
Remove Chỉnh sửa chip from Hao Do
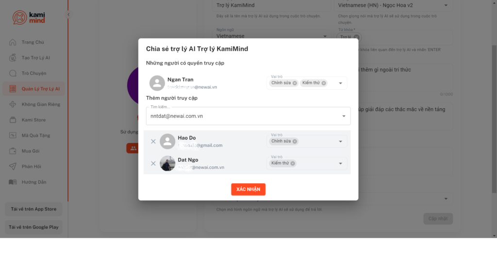click(x=295, y=141)
